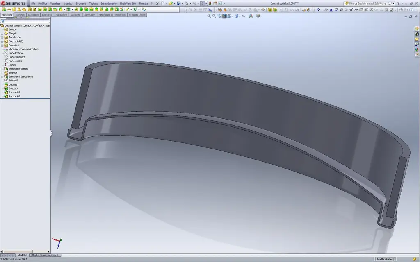Expand the Allegati tree node
Screen dimensions: 420x262
pyautogui.click(x=2, y=34)
